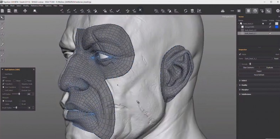Image resolution: width=280 pixels, height=139 pixels.
Task: Click the Select All checkmark icon
Action: pyautogui.click(x=62, y=11)
